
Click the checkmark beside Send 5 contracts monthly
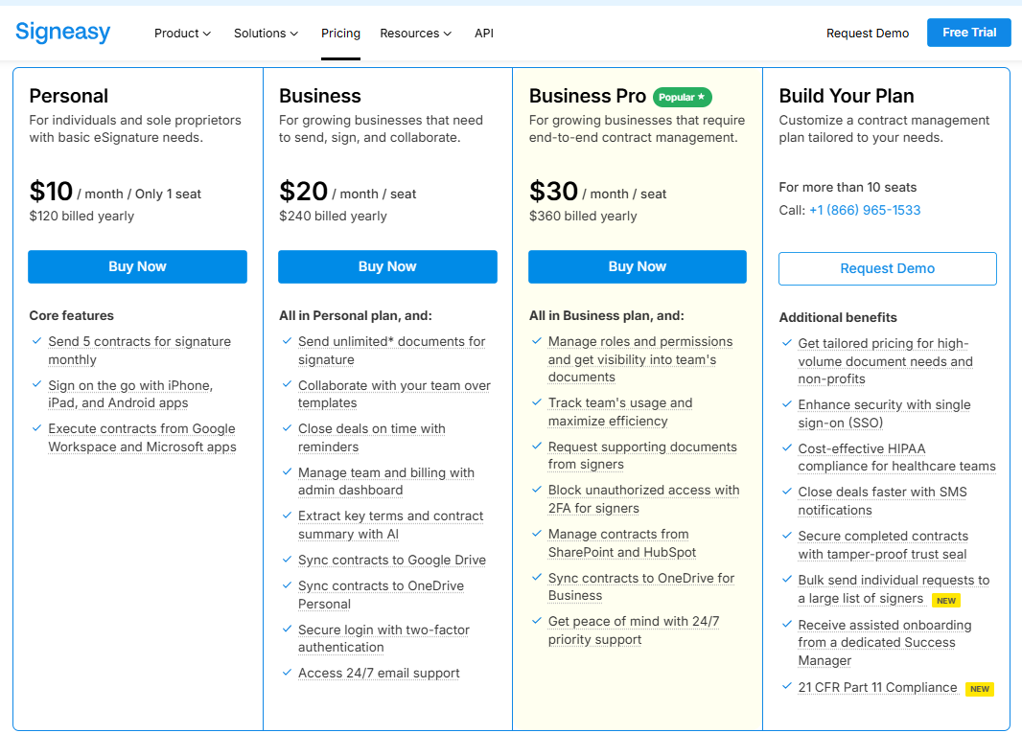[x=36, y=342]
